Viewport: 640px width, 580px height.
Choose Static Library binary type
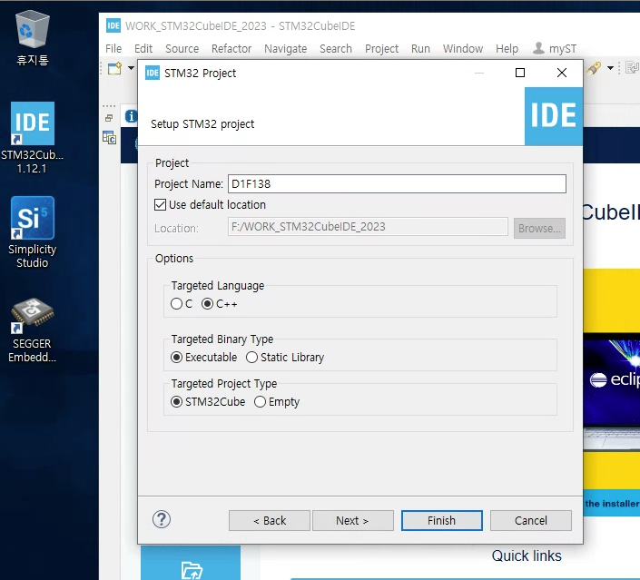(251, 357)
